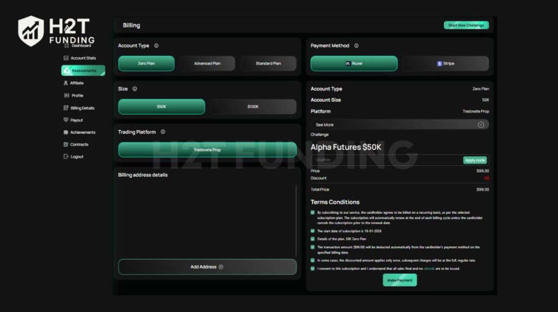Viewport: 558px width, 312px height.
Task: Click info icon next to Payment Method
Action: click(x=356, y=46)
